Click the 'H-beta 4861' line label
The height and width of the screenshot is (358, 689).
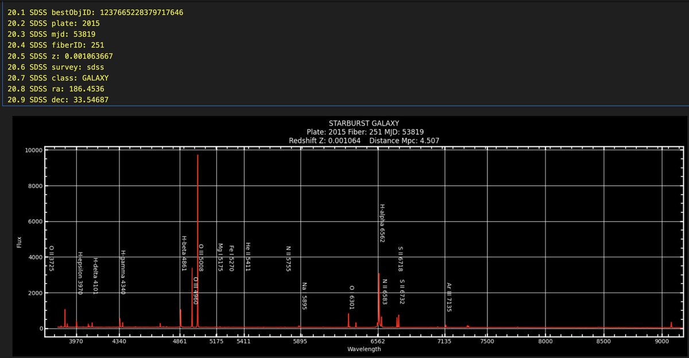(184, 253)
